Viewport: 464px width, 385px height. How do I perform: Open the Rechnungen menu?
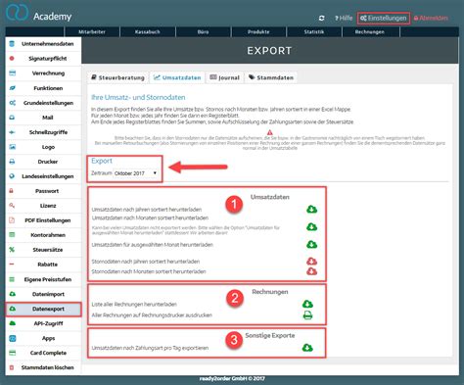coord(370,32)
